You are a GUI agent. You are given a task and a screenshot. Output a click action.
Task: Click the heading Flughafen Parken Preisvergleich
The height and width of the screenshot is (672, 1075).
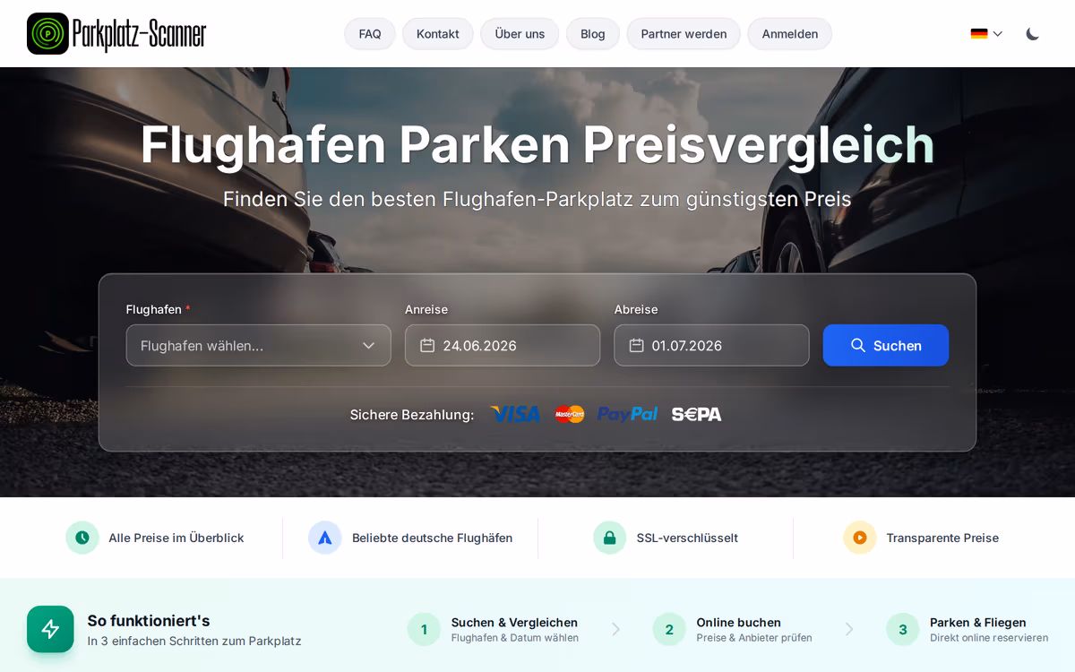pyautogui.click(x=537, y=144)
